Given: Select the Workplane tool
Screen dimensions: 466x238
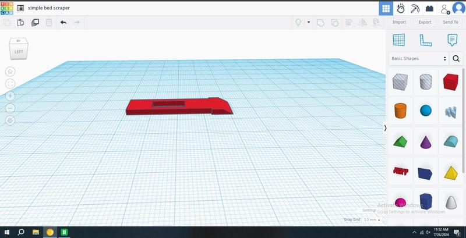Looking at the screenshot, I should click(x=398, y=40).
